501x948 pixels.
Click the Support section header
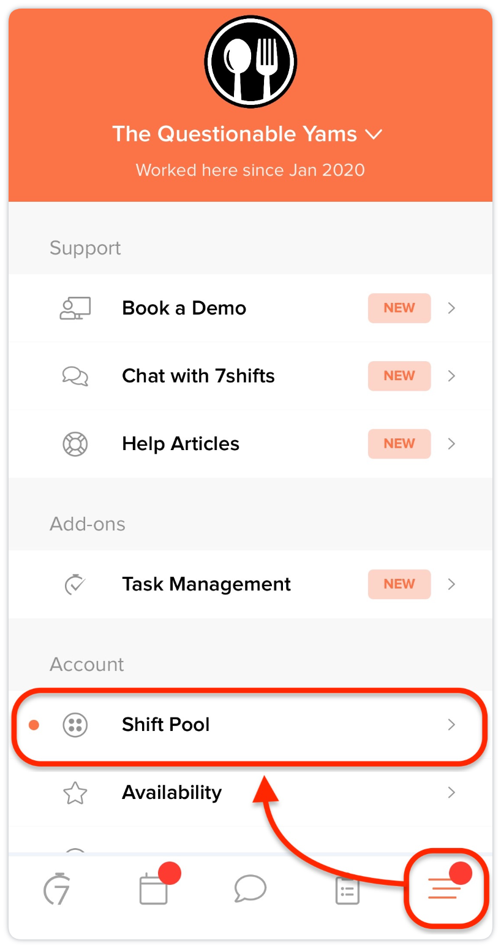click(85, 248)
